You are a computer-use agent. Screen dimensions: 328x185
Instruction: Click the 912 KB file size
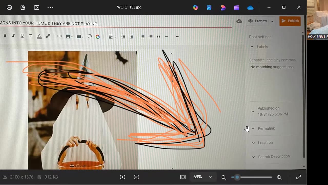(x=51, y=177)
